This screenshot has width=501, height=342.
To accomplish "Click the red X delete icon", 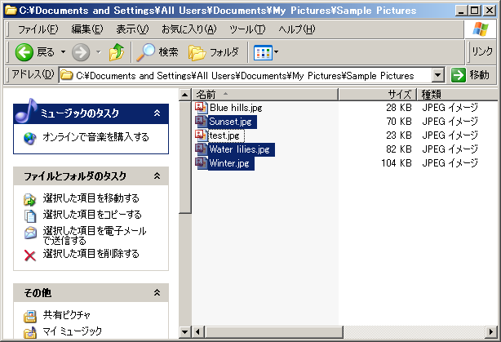I will 30,255.
